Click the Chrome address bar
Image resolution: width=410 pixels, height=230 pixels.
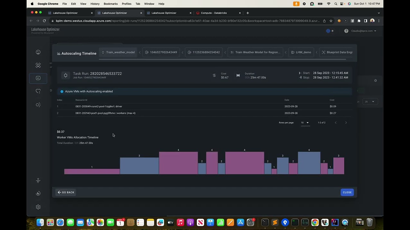coord(187,21)
